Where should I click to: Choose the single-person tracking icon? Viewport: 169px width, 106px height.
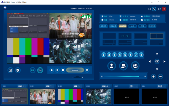(x=112, y=66)
